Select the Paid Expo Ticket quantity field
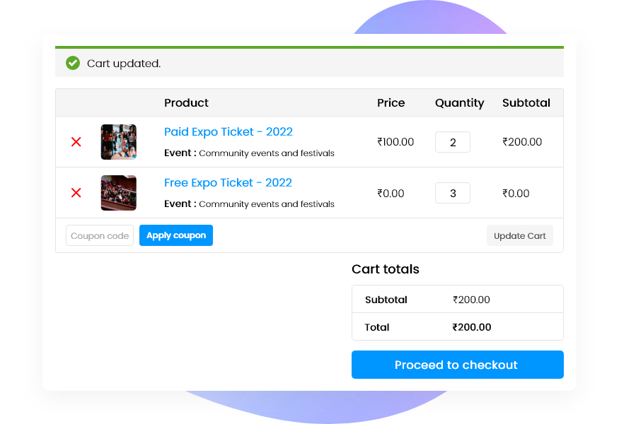This screenshot has width=619, height=424. pos(452,141)
